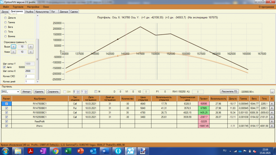Uncheck calculation for RI152500BC1 row
This screenshot has height=155, width=276.
[x=7, y=117]
